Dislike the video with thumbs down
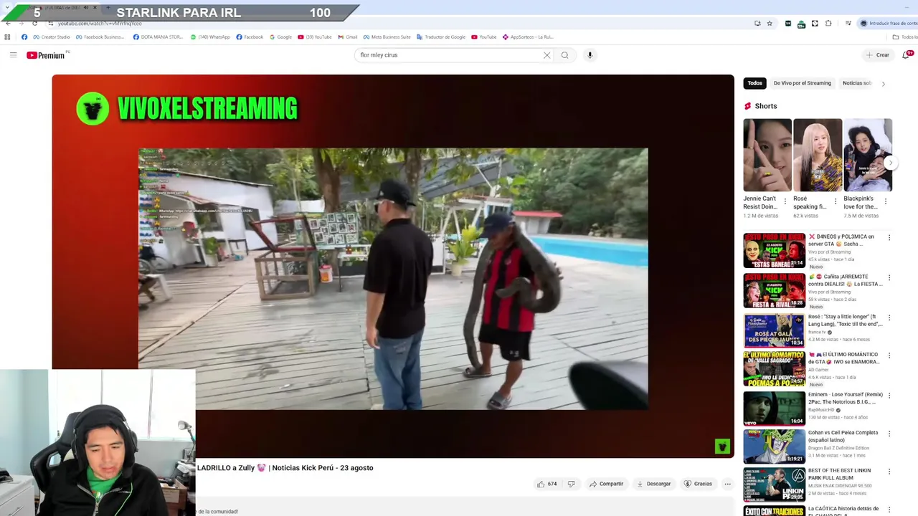The image size is (918, 516). point(571,484)
